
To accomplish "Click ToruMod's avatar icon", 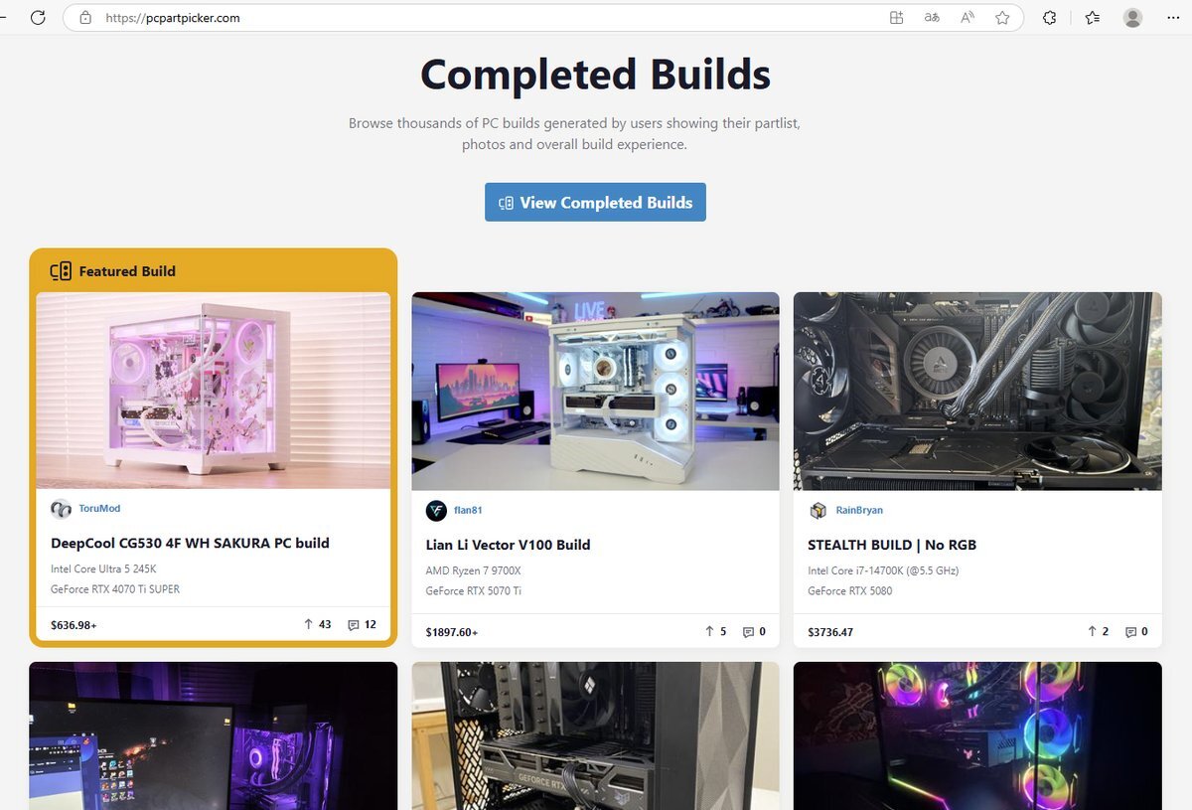I will coord(61,509).
